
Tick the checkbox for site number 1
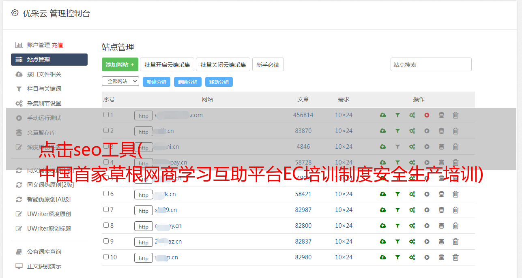coord(106,115)
